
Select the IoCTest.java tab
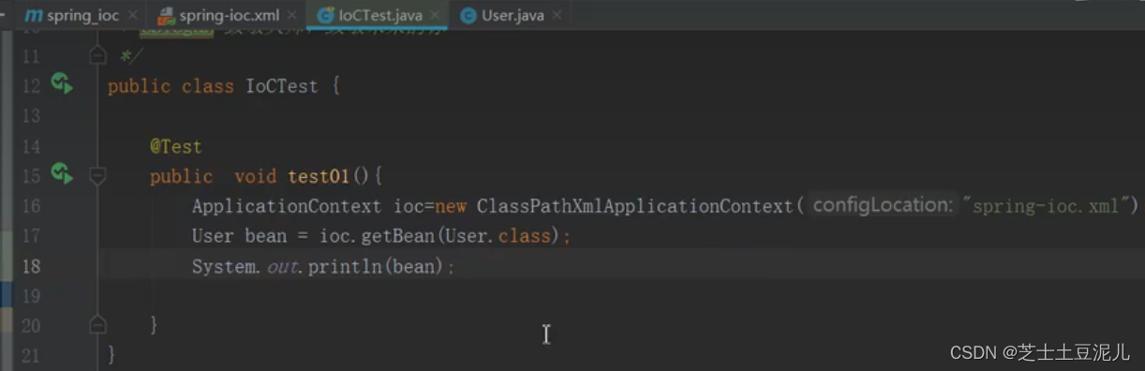click(380, 16)
